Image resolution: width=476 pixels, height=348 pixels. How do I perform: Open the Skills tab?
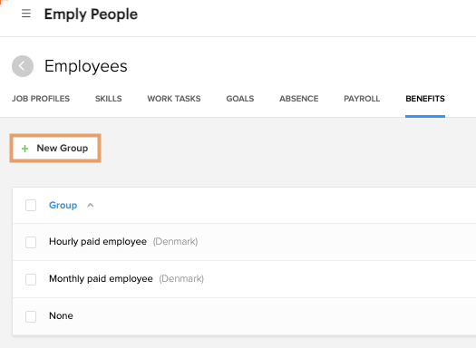(109, 99)
